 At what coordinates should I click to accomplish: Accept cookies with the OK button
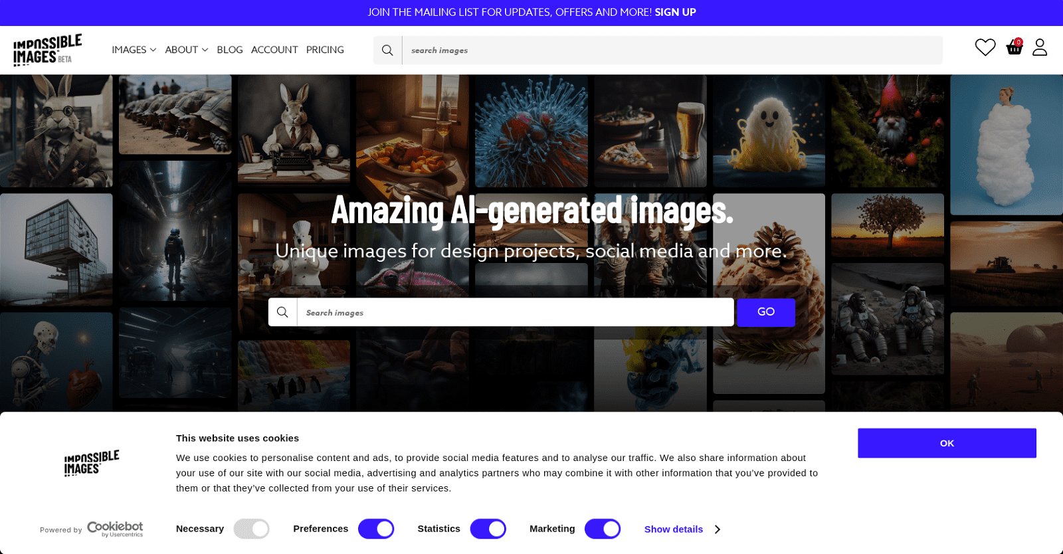[947, 443]
